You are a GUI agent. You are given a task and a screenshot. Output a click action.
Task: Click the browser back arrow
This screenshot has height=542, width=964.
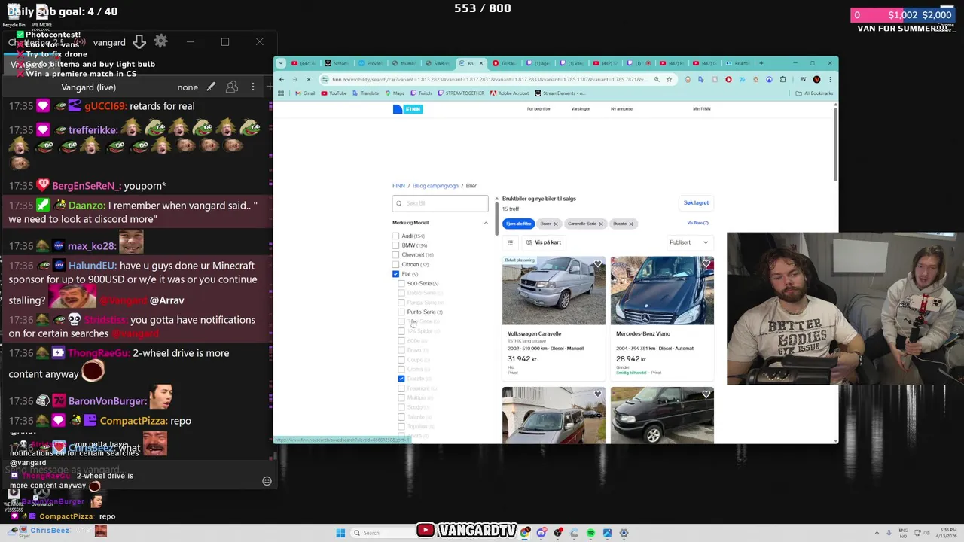click(282, 79)
